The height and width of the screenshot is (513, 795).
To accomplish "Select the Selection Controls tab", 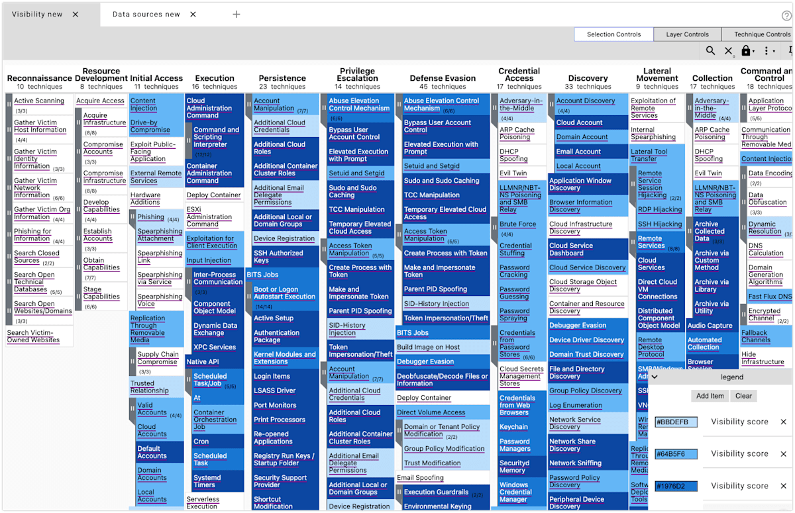I will 613,34.
